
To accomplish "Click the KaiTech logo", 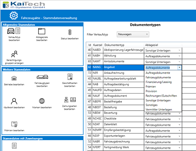I will point(24,5).
